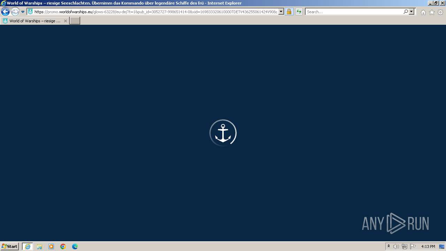The width and height of the screenshot is (446, 251).
Task: Click the anchor loading spinner
Action: click(223, 133)
